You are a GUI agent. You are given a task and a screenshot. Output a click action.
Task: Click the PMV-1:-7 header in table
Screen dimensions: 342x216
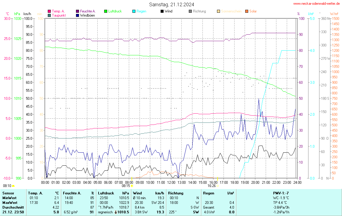pyautogui.click(x=281, y=193)
